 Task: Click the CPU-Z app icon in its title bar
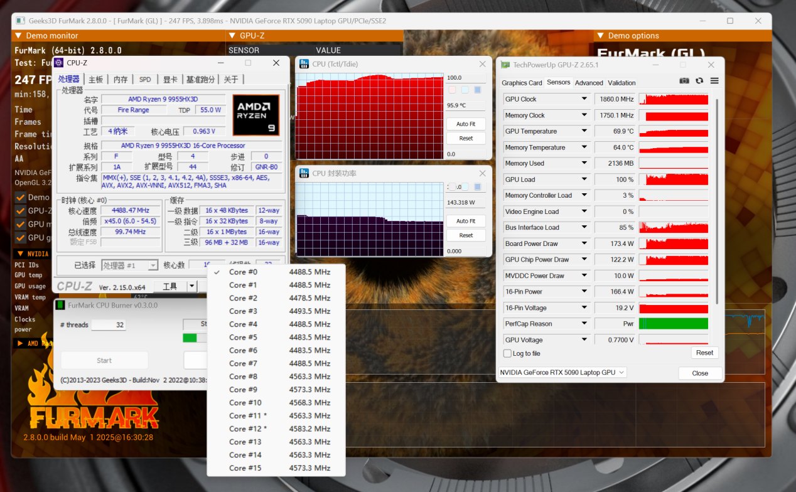[x=58, y=63]
